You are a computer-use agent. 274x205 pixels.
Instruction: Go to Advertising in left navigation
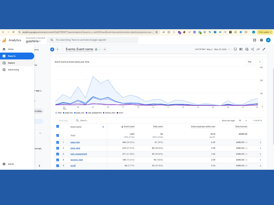[17, 69]
